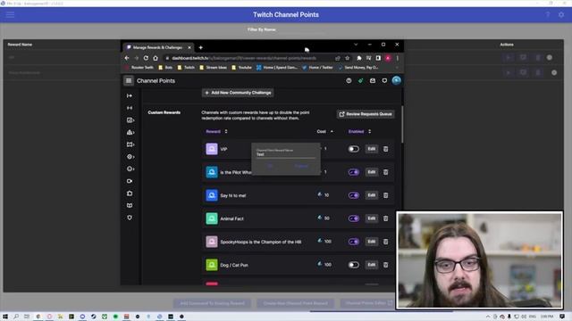Screen dimensions: 572x321
Task: Click the Windows Start button
Action: coord(5,317)
